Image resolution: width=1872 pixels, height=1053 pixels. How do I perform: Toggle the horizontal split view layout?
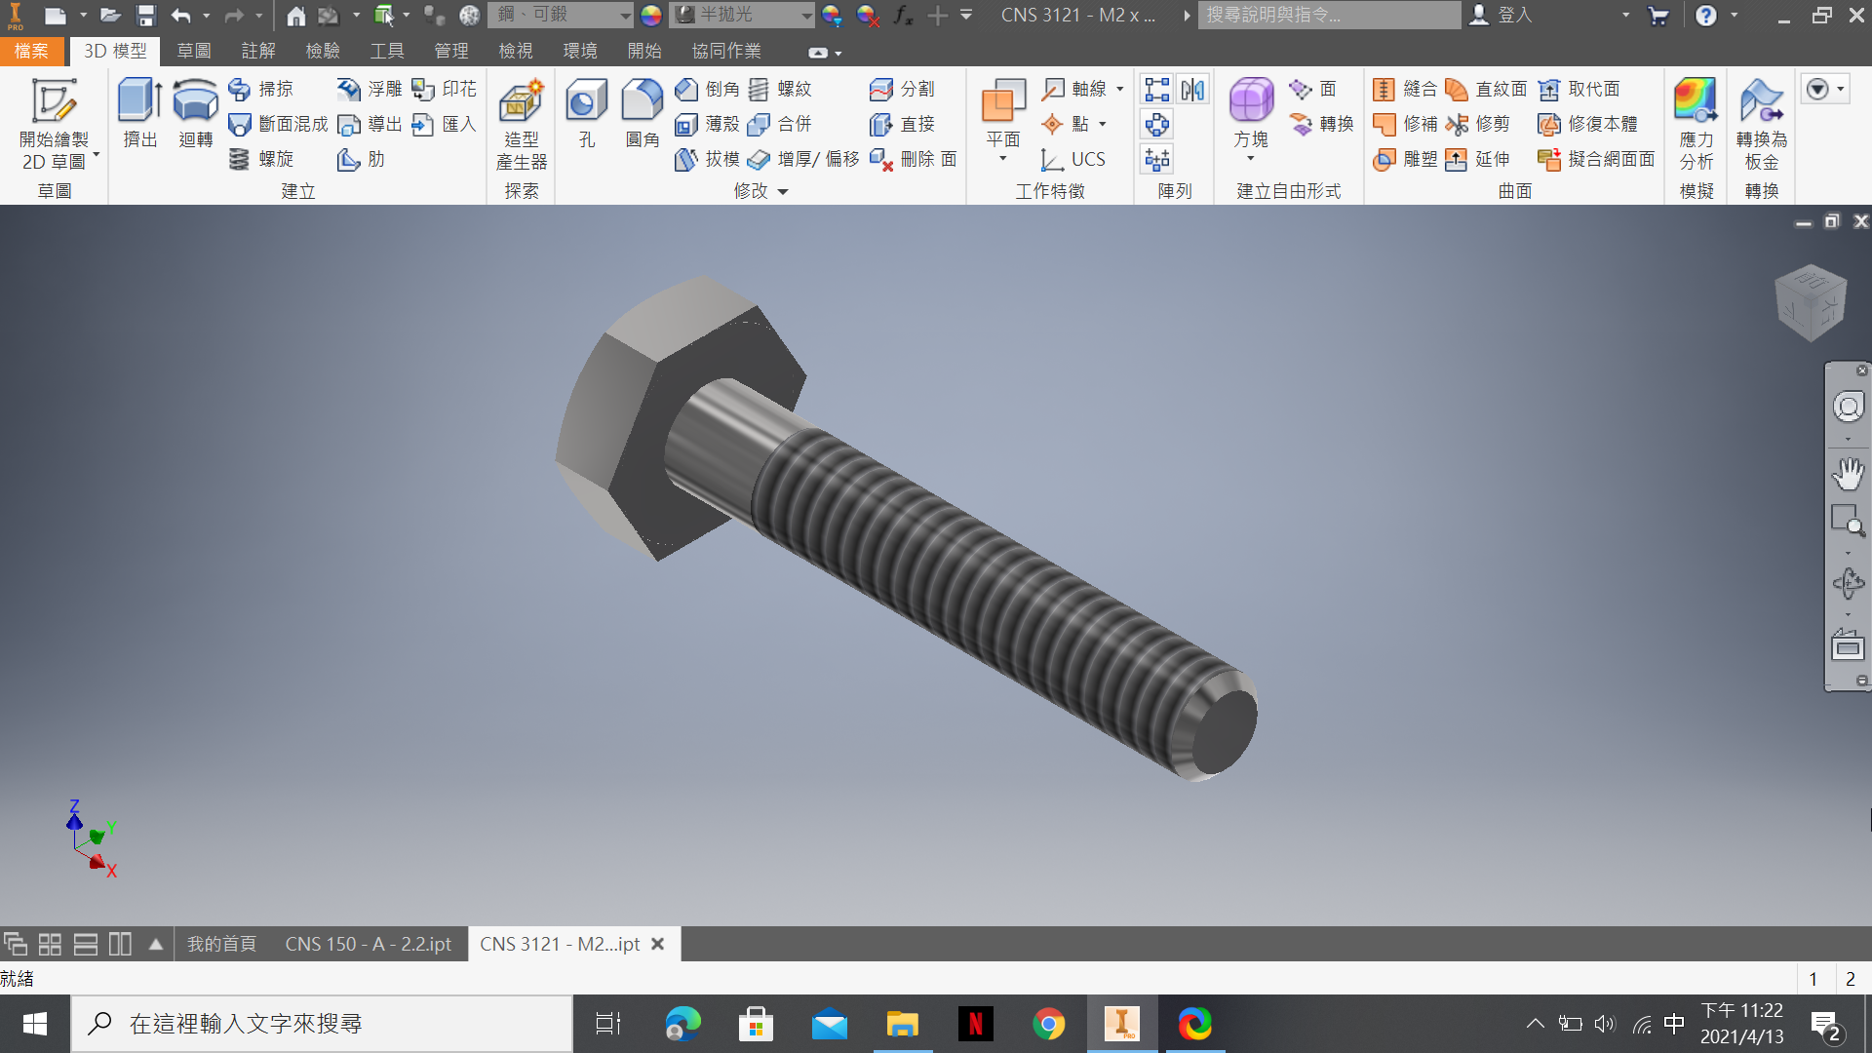[86, 944]
